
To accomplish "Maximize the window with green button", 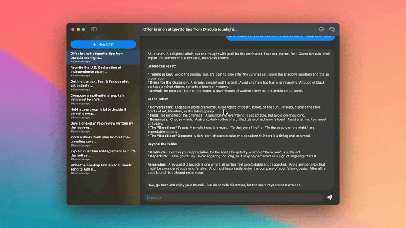I will coord(83,30).
